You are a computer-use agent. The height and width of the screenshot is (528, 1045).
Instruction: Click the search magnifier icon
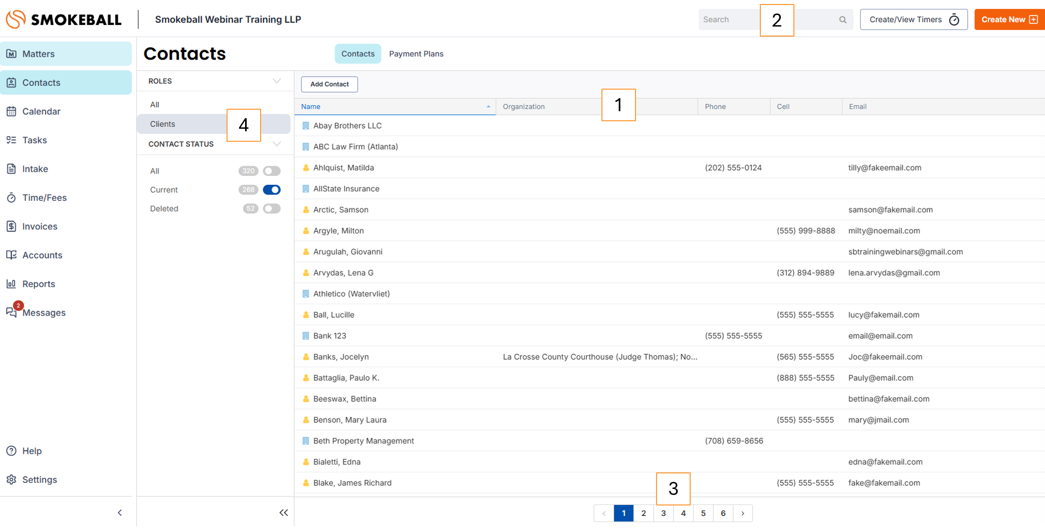(843, 20)
